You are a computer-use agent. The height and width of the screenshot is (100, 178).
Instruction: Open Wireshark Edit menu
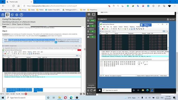point(104,27)
